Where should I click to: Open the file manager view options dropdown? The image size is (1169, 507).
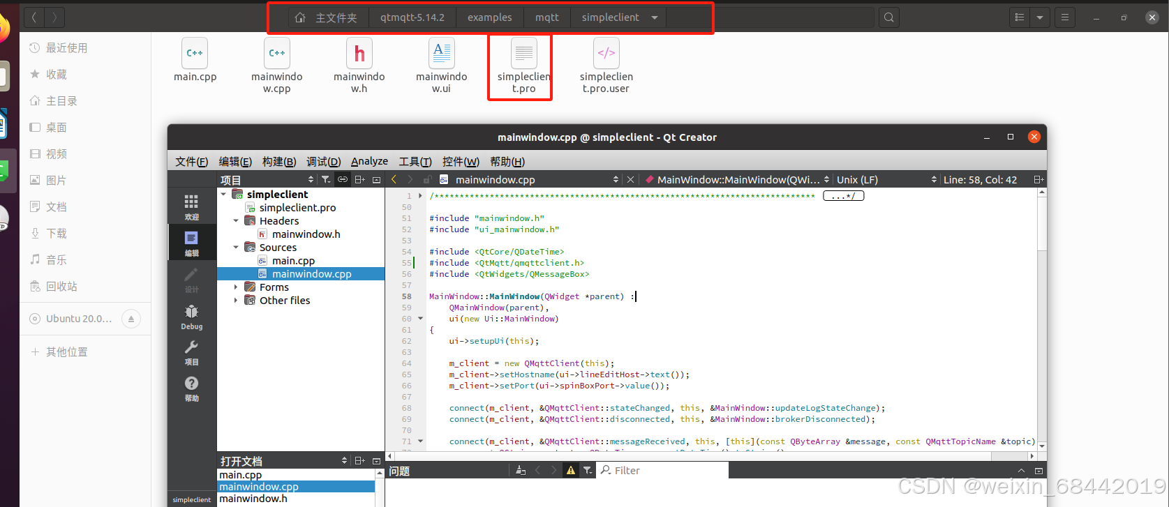click(x=1040, y=17)
